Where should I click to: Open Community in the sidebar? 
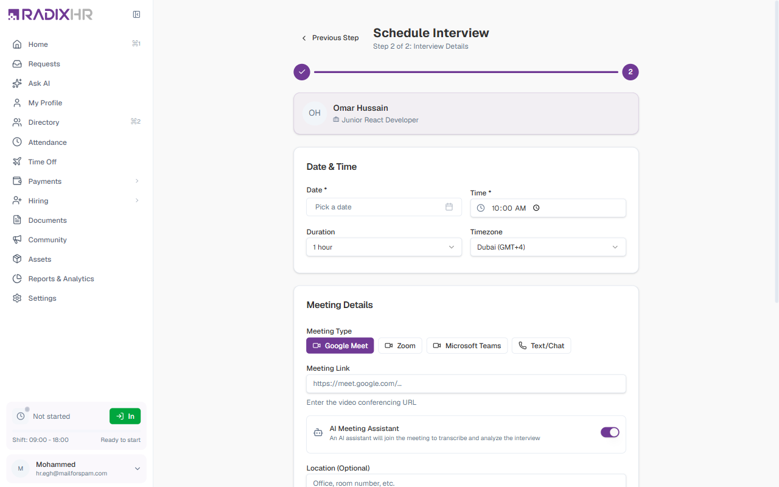click(x=76, y=240)
